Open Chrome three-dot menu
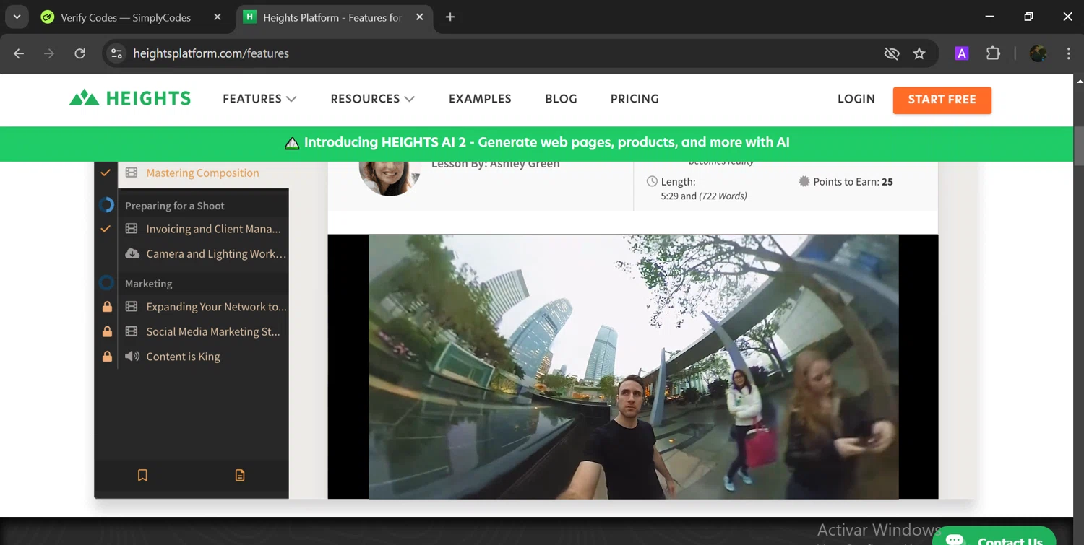 1068,53
